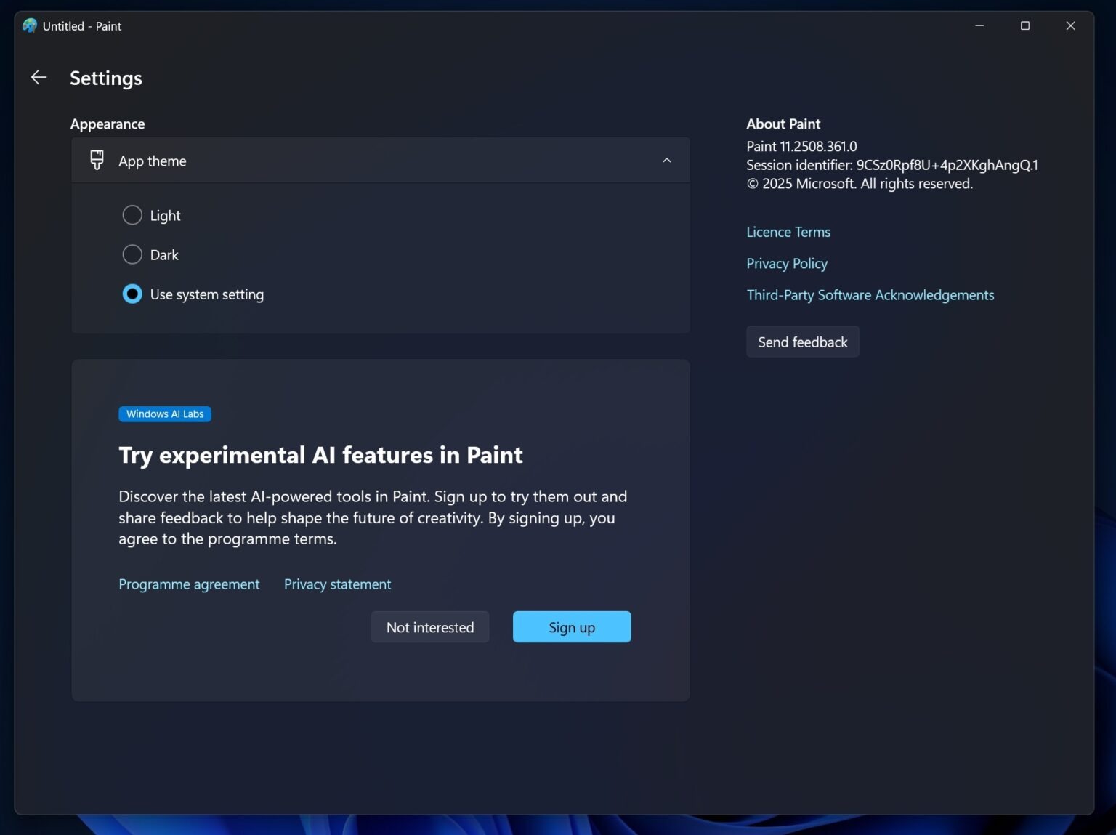The image size is (1116, 835).
Task: Sign up for experimental AI features
Action: pos(571,626)
